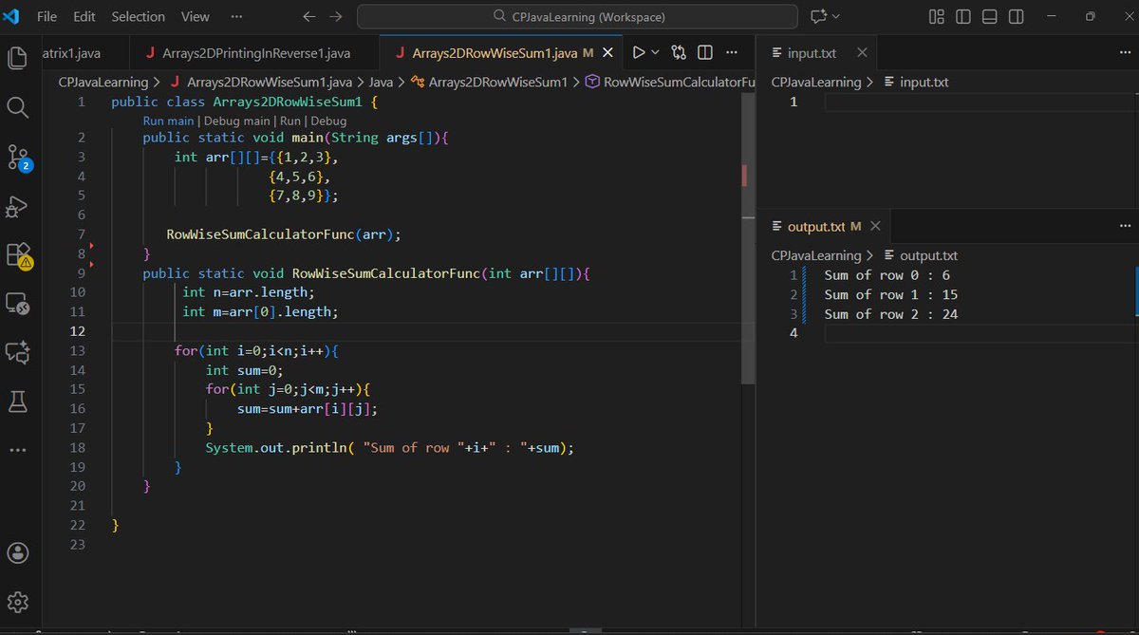Open Manage settings gear icon
1139x635 pixels.
coord(18,601)
